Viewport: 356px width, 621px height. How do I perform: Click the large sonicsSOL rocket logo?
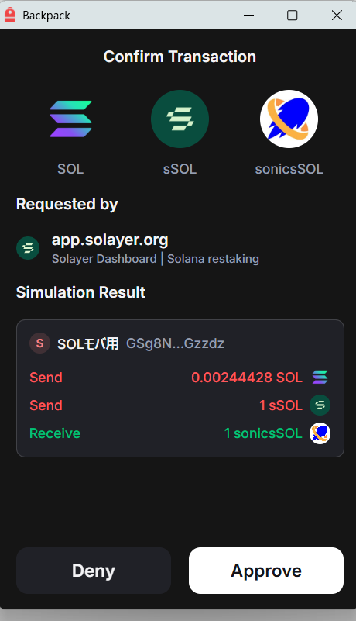tap(289, 119)
